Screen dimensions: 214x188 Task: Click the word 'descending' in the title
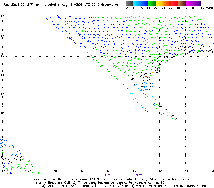tap(109, 5)
